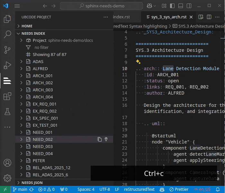Open the Customize Layout control
The image size is (225, 193).
tap(164, 6)
